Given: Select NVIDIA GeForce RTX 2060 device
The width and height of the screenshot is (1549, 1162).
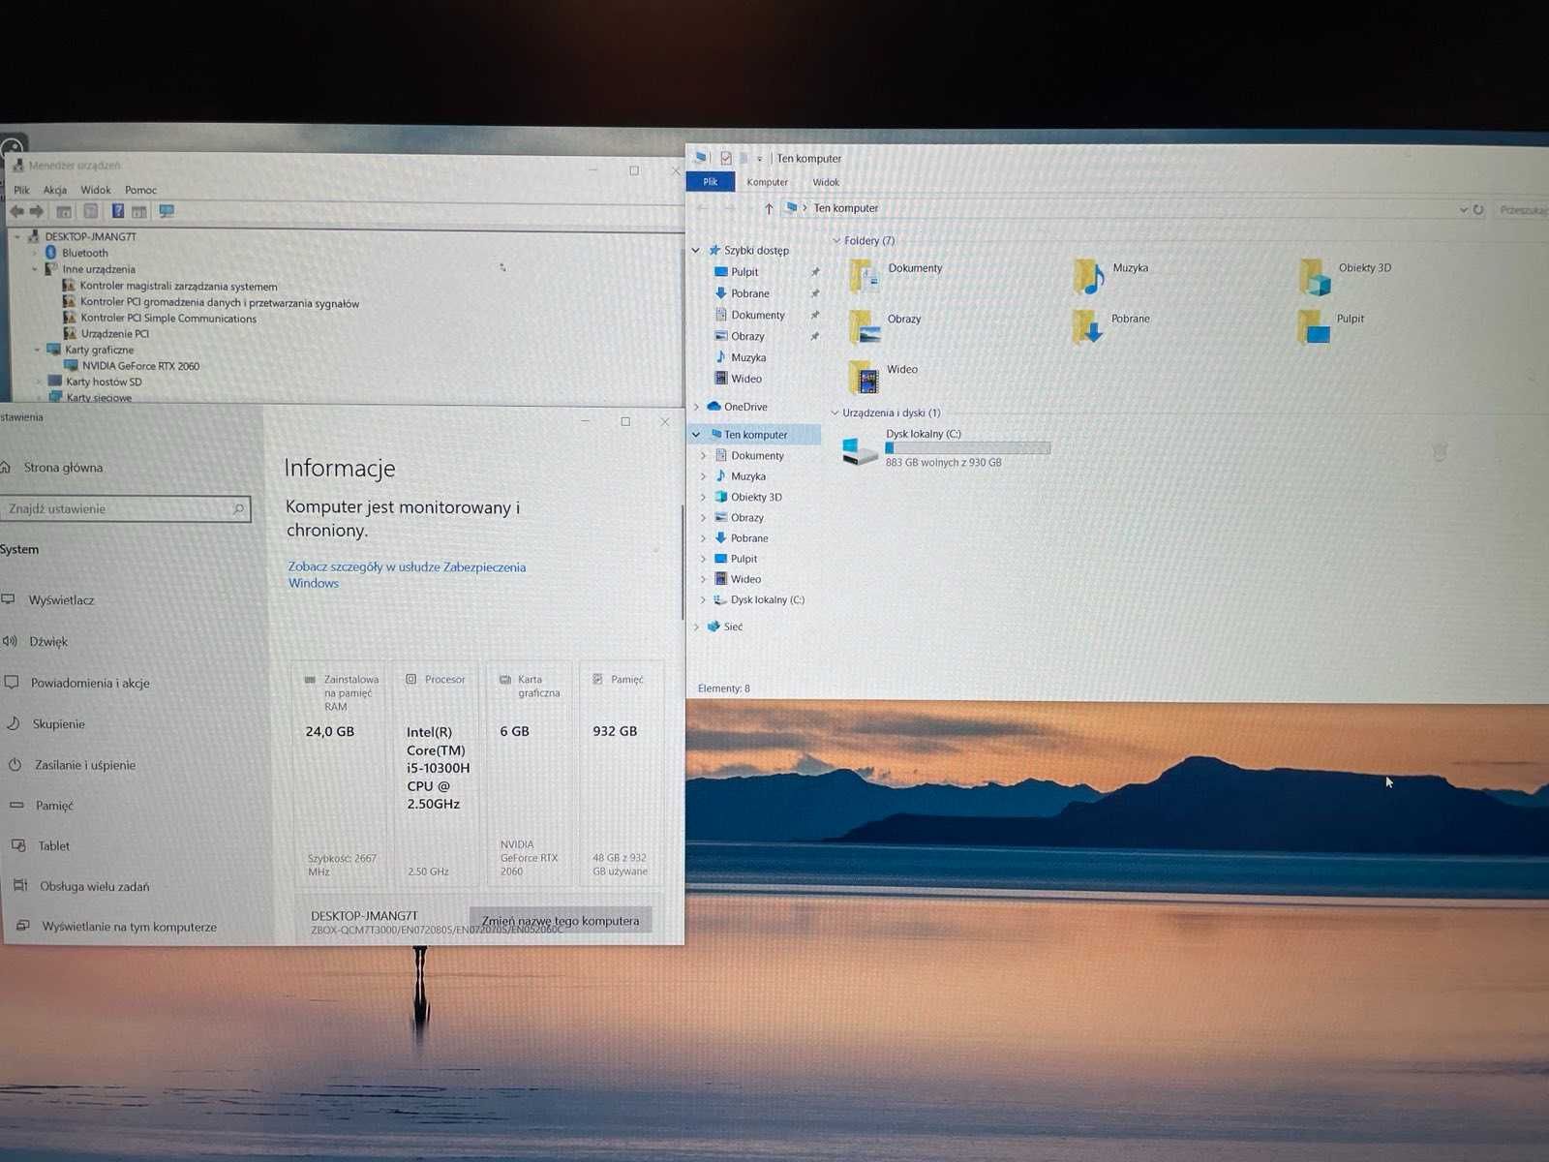Looking at the screenshot, I should (x=140, y=366).
